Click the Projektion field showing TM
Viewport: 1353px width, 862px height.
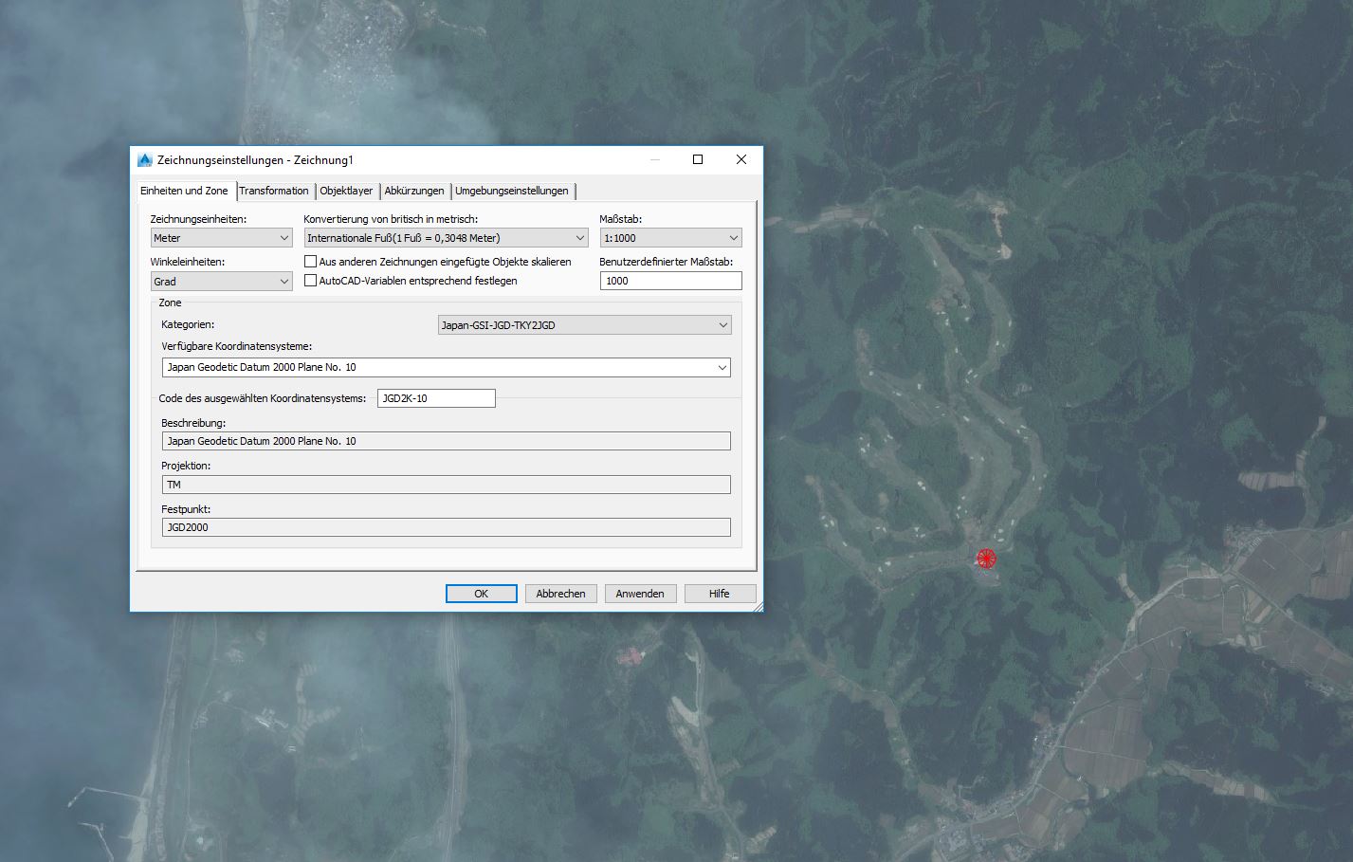[446, 485]
